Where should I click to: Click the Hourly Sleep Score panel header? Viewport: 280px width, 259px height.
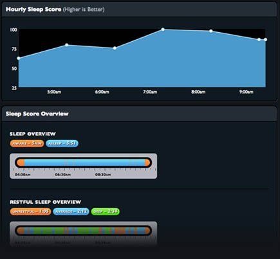[x=139, y=10]
